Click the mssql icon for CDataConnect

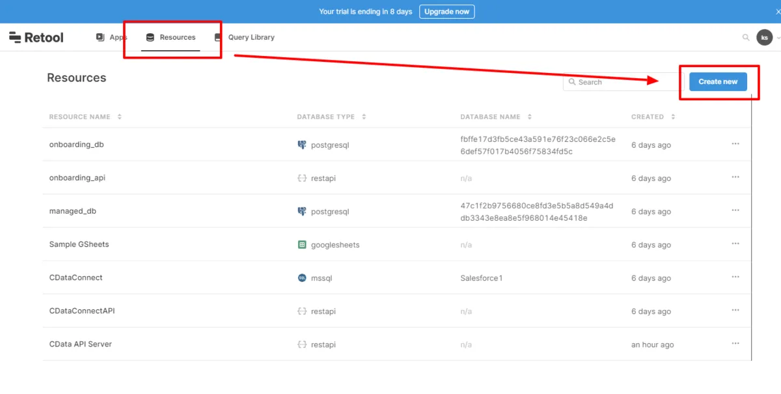coord(302,278)
